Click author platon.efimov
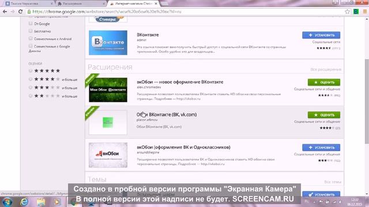The height and width of the screenshot is (207, 369). point(147,120)
